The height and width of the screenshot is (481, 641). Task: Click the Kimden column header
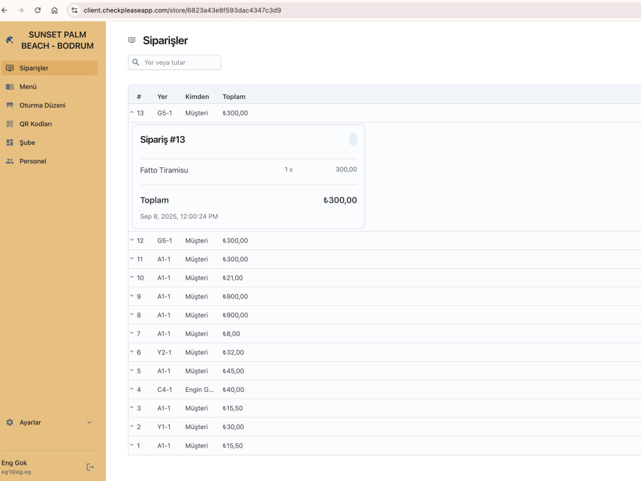(197, 97)
